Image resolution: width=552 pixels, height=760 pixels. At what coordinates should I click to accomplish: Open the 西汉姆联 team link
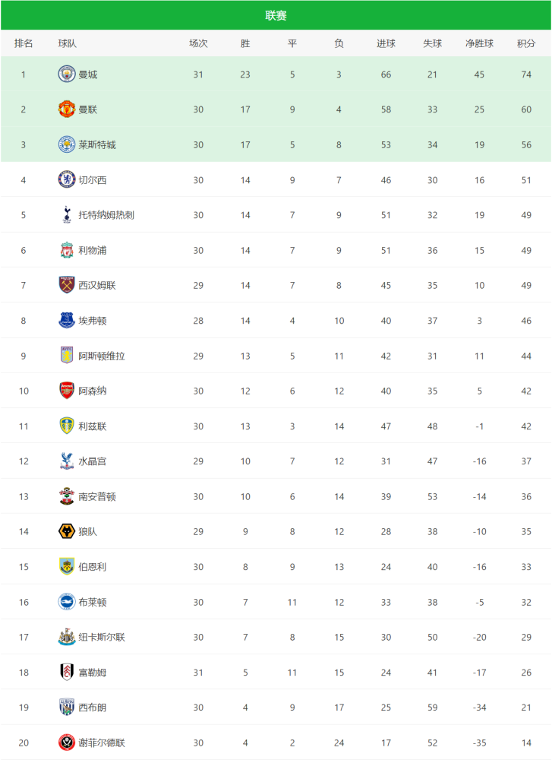coord(97,285)
